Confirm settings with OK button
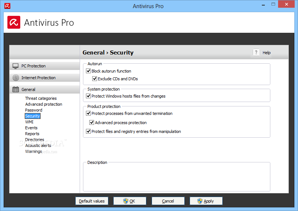 (x=130, y=201)
